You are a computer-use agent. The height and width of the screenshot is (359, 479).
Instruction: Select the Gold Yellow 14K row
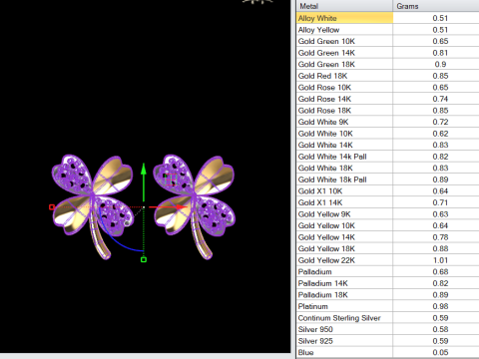pyautogui.click(x=387, y=237)
